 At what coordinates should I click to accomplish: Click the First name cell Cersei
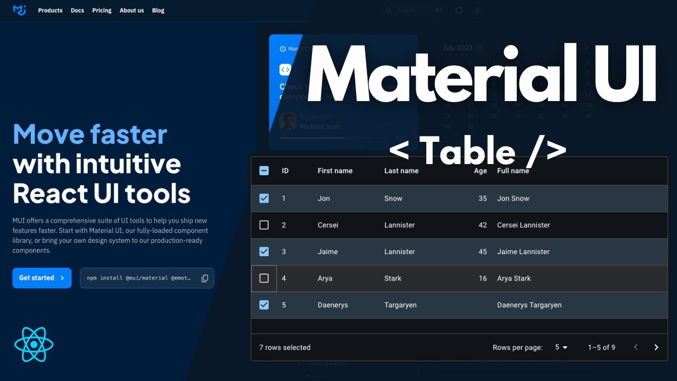[x=328, y=225]
